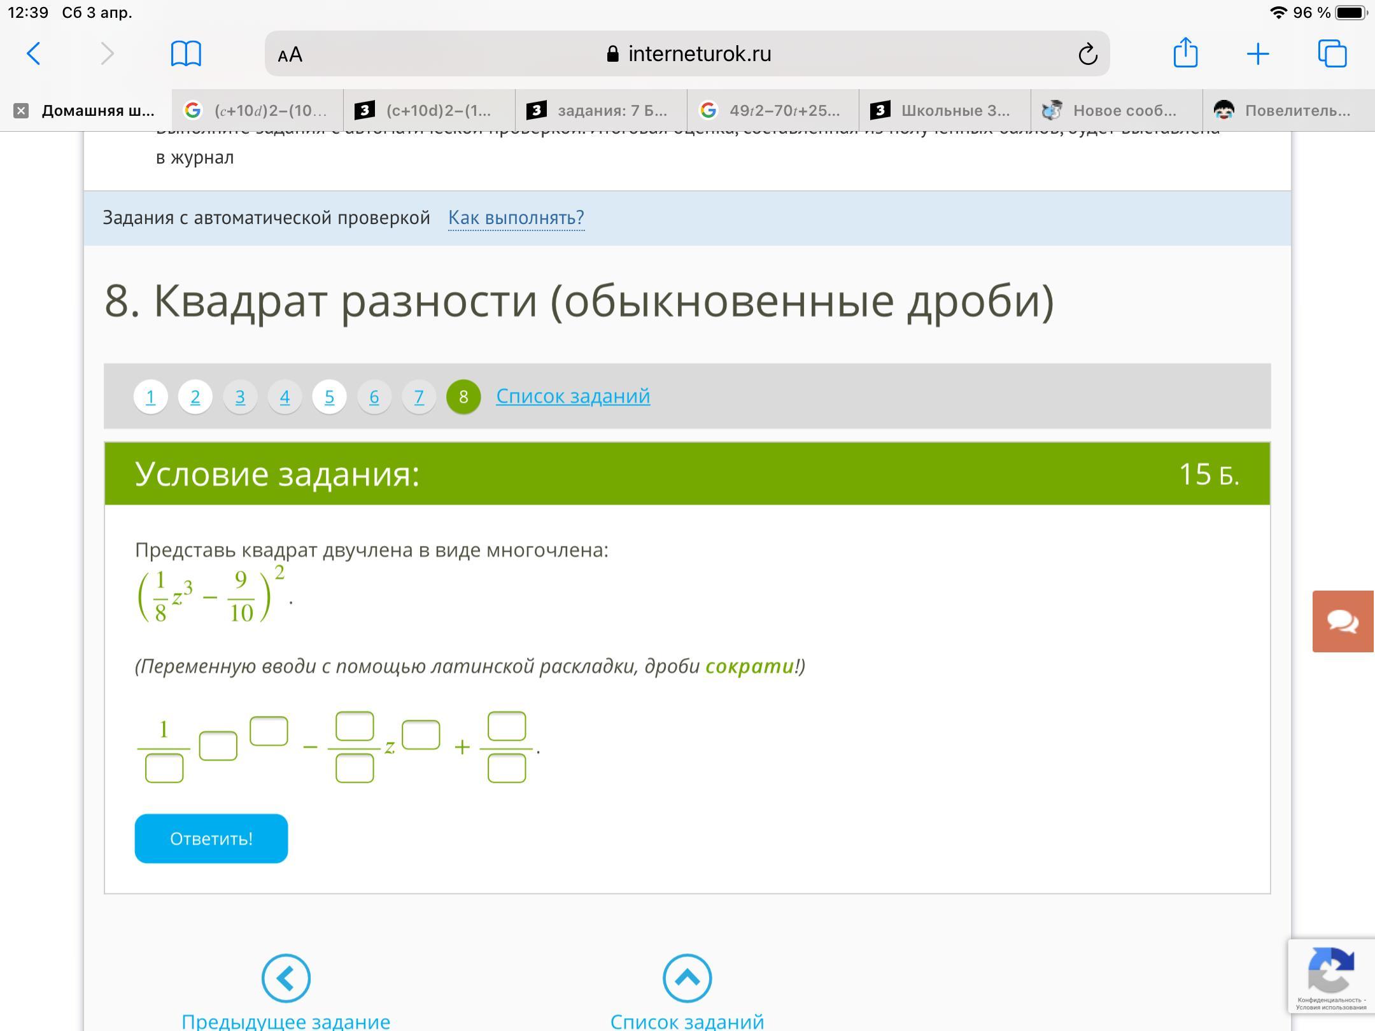Switch to the Новое сооб... tab
The image size is (1375, 1031).
pos(1117,111)
